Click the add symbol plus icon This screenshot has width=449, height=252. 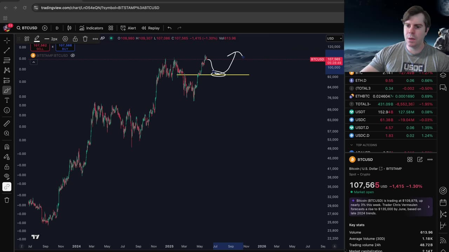pos(45,28)
